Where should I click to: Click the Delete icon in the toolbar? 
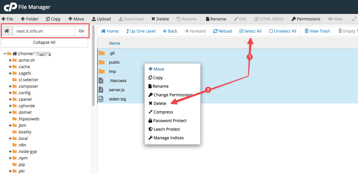pos(160,19)
